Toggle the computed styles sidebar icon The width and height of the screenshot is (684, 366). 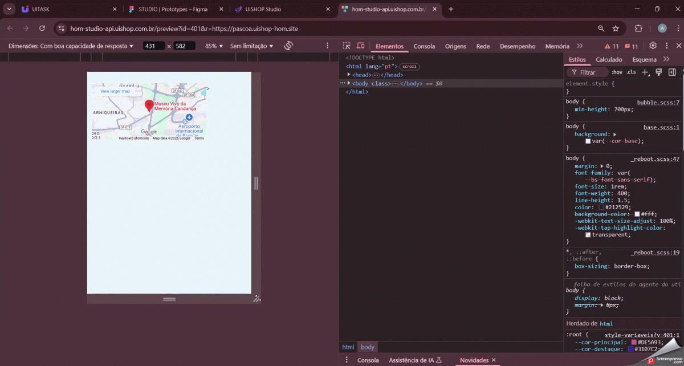point(672,72)
